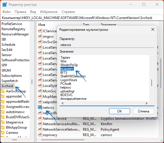Click the PCAudit line in value box
This screenshot has width=164, height=143.
coord(66,84)
